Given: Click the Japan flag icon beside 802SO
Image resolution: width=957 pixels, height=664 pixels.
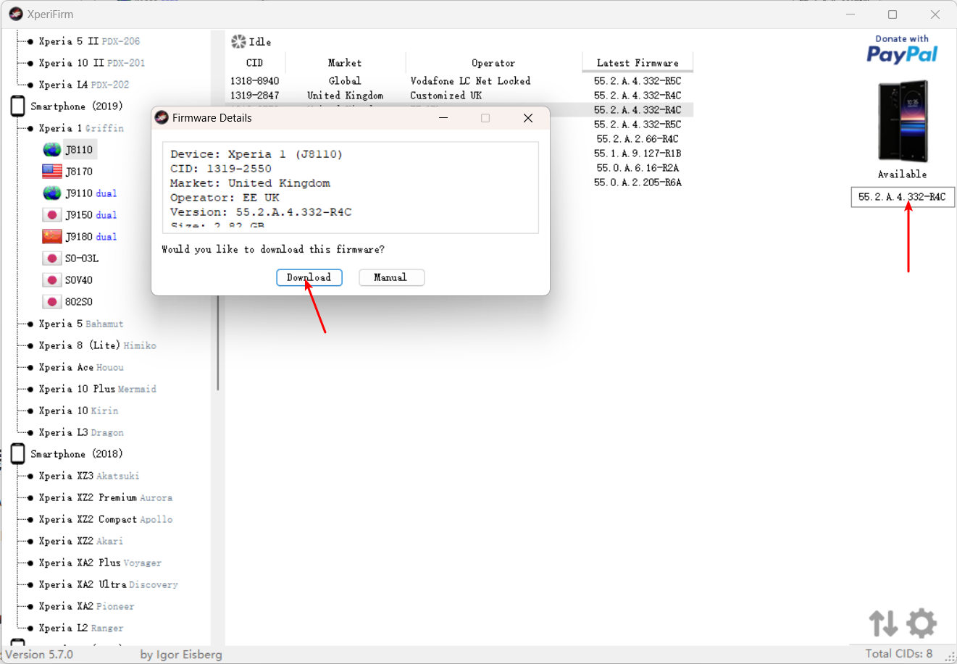Looking at the screenshot, I should click(51, 302).
